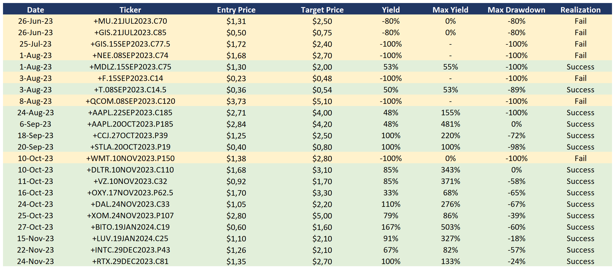This screenshot has height=270, width=615.
Task: Click the -89% Max Drawdown cell
Action: [516, 90]
